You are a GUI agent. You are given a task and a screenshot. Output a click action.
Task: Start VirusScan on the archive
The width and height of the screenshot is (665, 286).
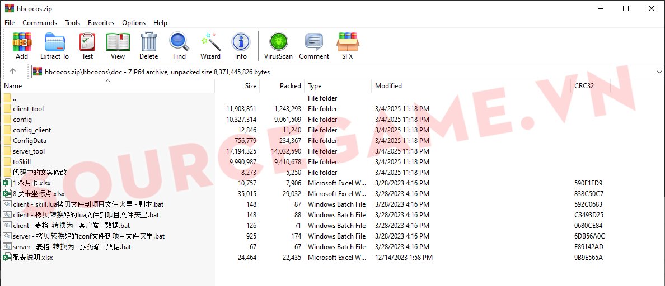point(278,45)
